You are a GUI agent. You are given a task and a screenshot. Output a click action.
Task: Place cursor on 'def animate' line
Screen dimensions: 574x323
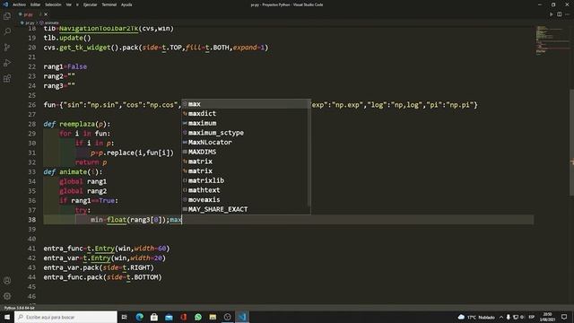coord(74,171)
